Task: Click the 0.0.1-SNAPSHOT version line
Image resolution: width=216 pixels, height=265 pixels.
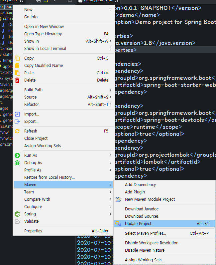Action: (158, 8)
